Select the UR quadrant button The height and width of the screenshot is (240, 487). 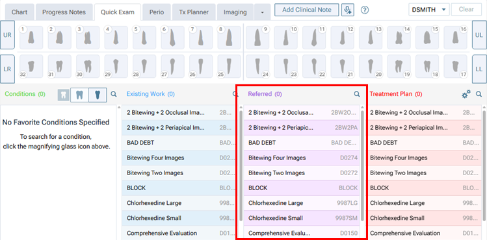[7, 35]
